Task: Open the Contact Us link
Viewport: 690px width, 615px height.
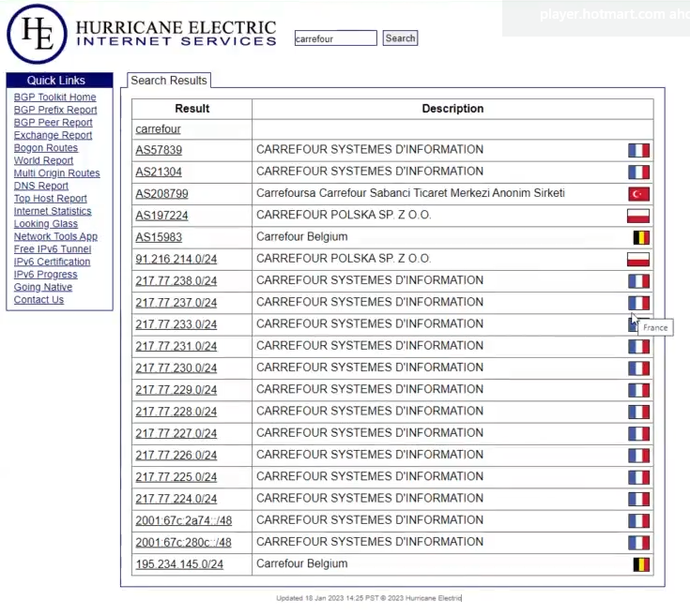Action: pyautogui.click(x=38, y=300)
